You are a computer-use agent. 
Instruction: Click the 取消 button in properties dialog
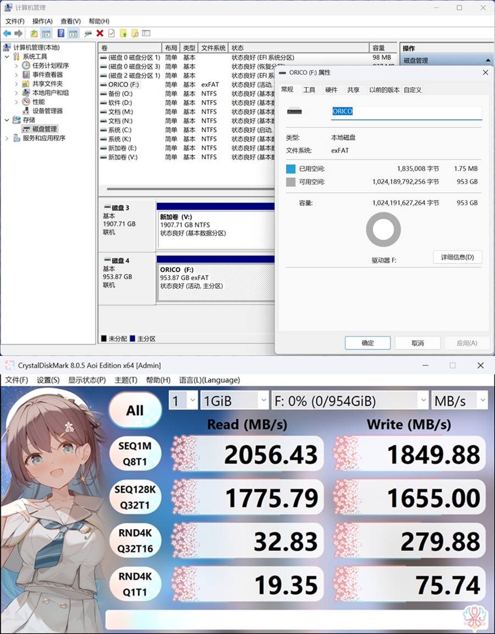pos(417,343)
